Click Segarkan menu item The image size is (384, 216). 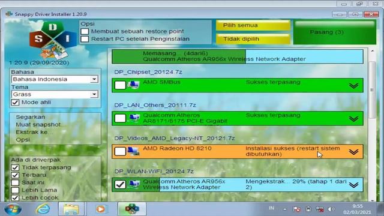point(31,117)
